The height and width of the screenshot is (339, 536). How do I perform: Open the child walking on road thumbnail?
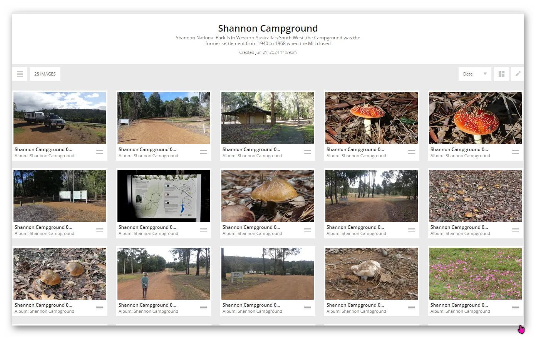pyautogui.click(x=164, y=274)
